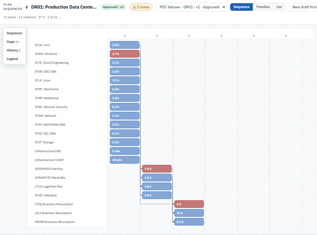
Task: Click the LELI:Business Resumption row label
Action: pyautogui.click(x=53, y=213)
